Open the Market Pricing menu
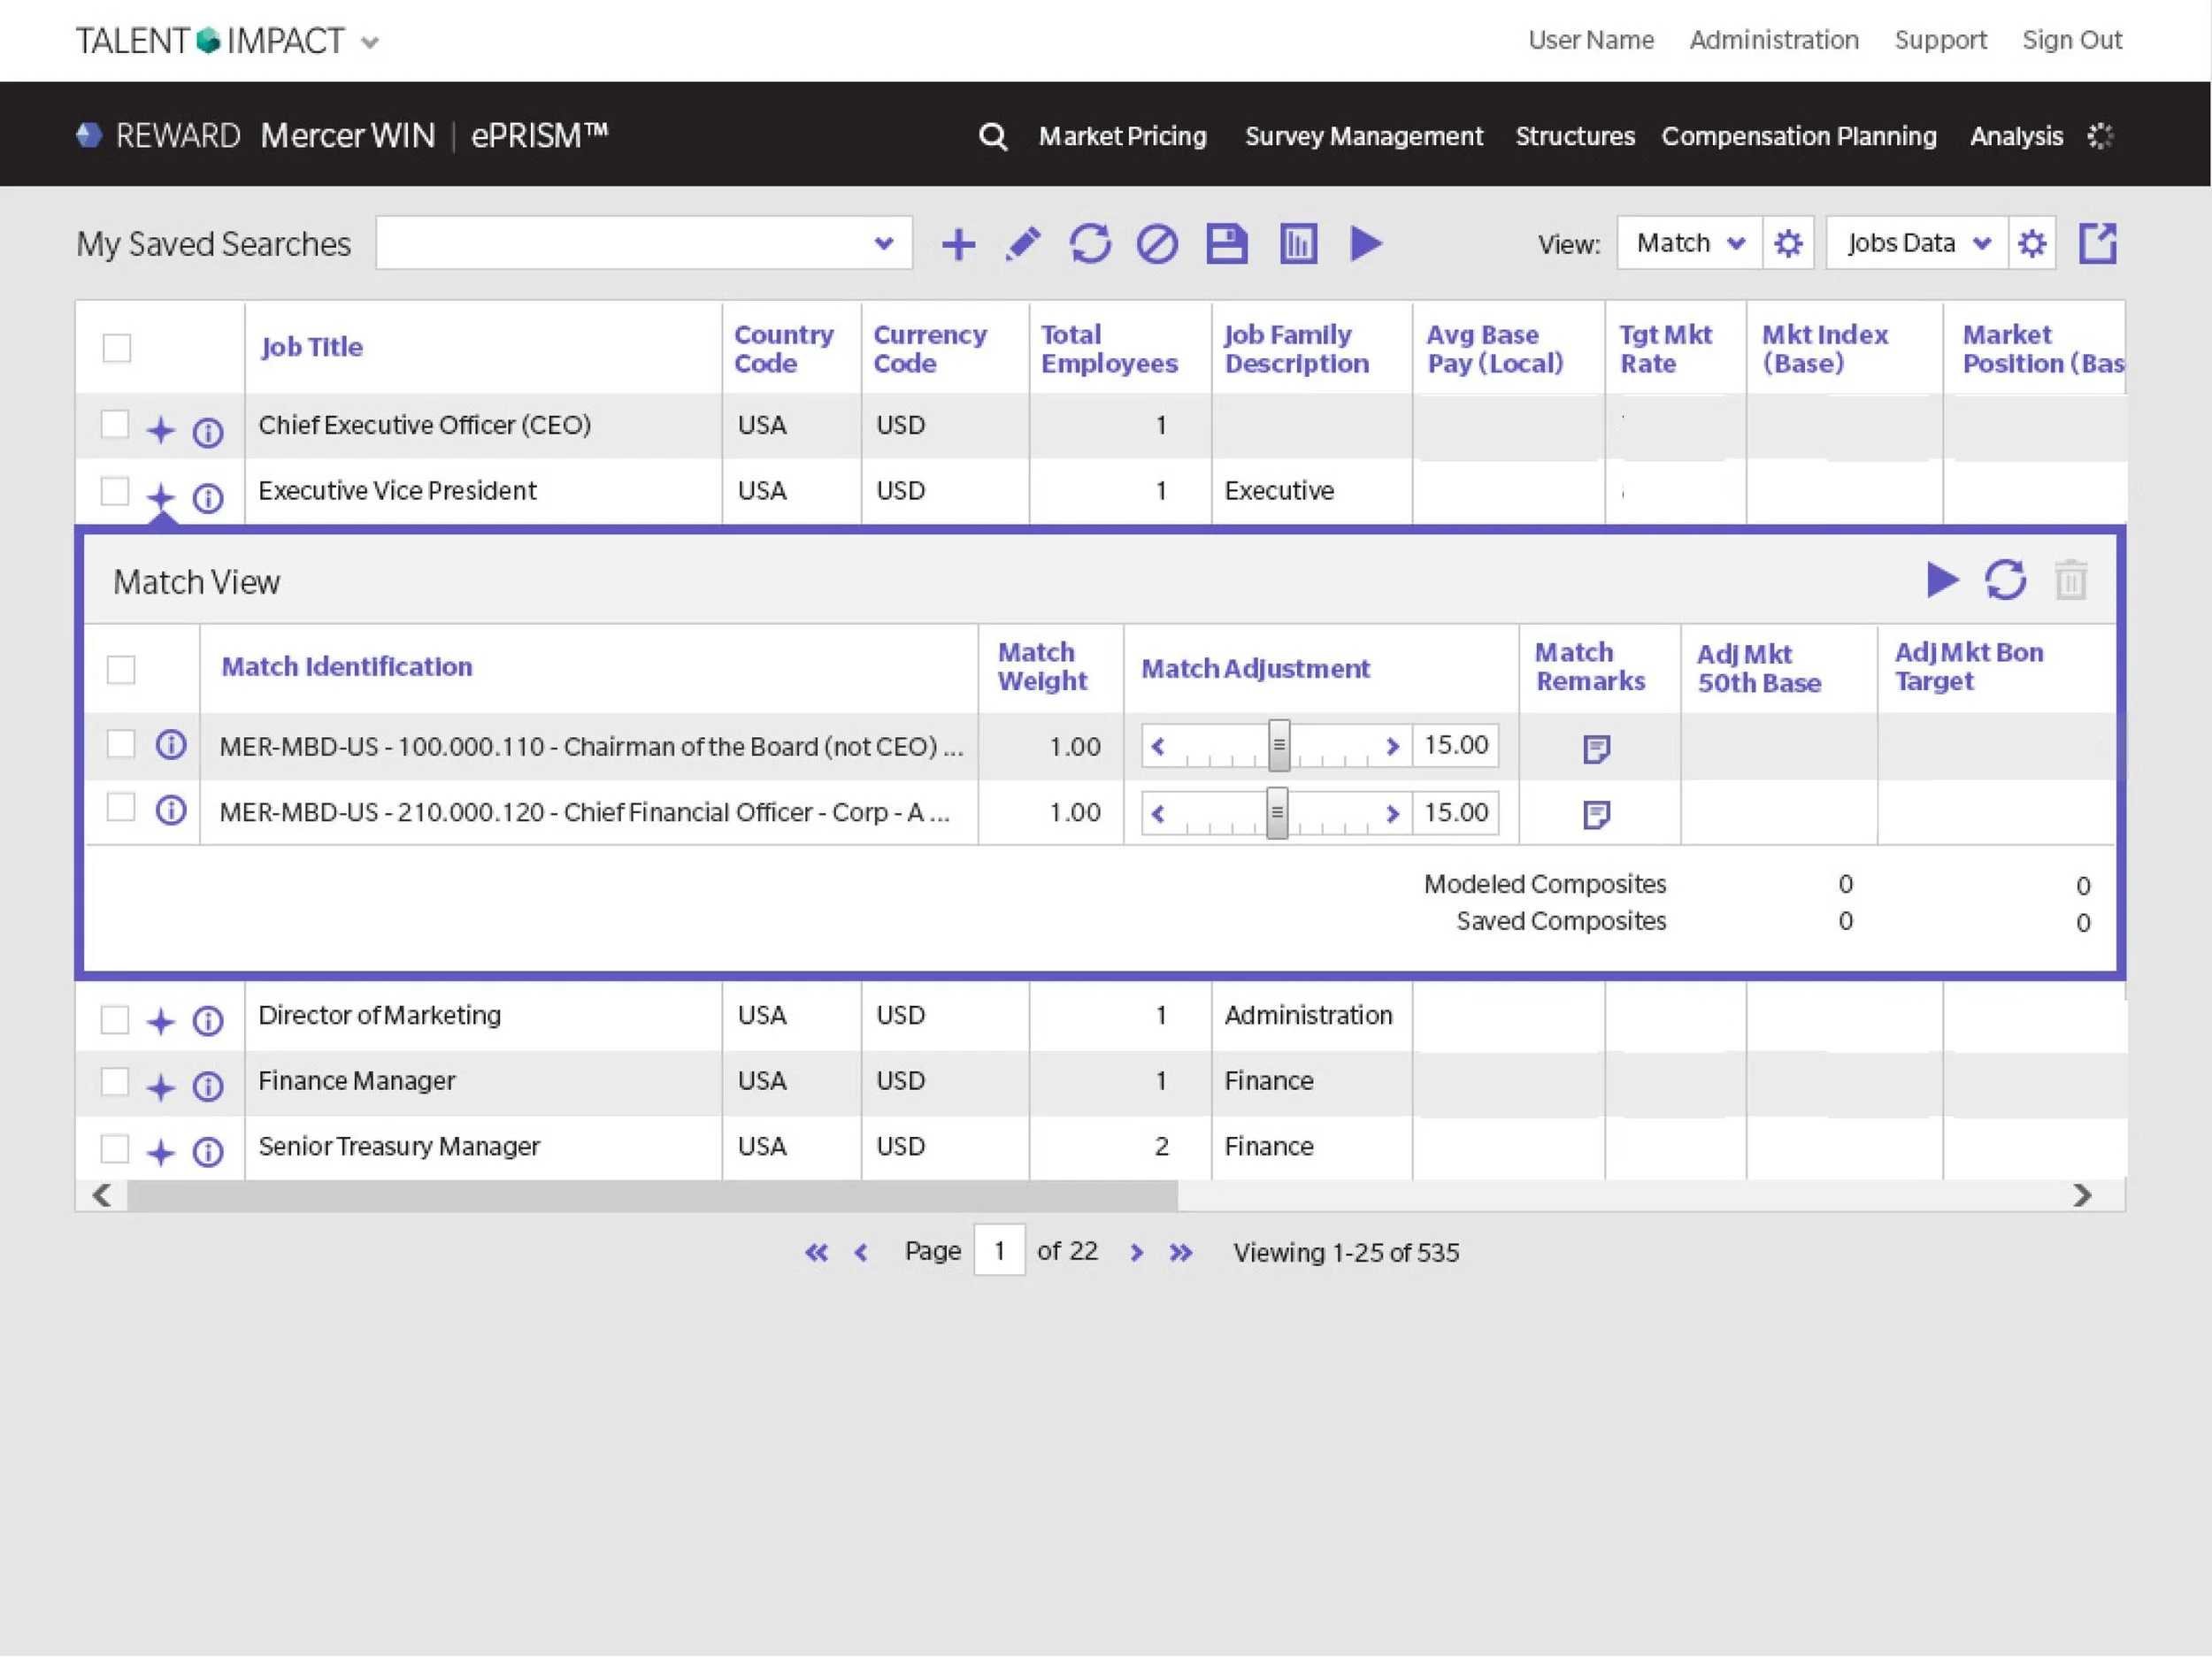2212x1659 pixels. tap(1122, 136)
